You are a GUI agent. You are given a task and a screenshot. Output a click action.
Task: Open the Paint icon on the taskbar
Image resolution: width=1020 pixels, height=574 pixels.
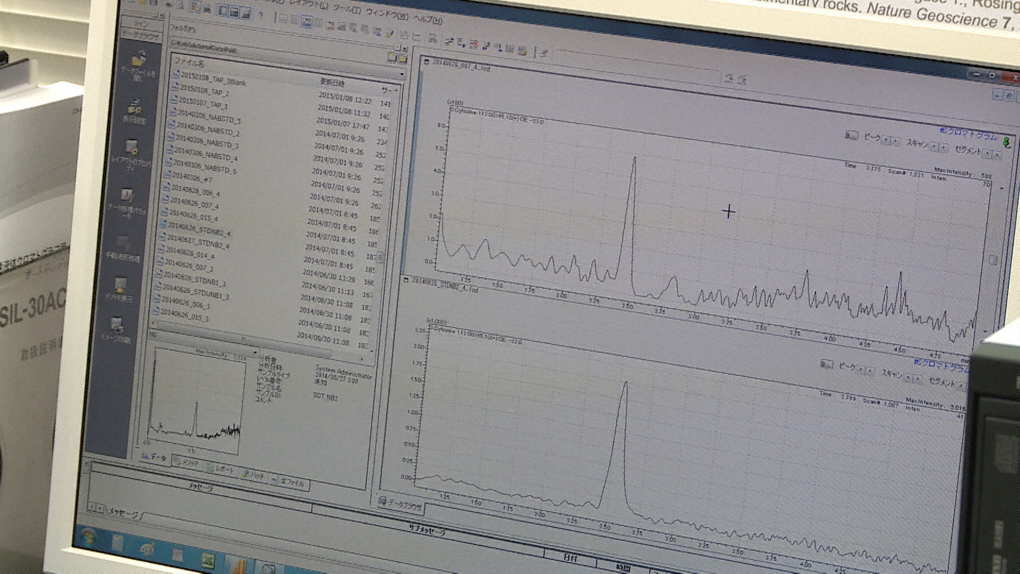tap(148, 548)
